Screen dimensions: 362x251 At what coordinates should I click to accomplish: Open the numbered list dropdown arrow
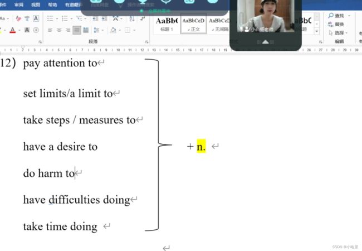pos(71,19)
